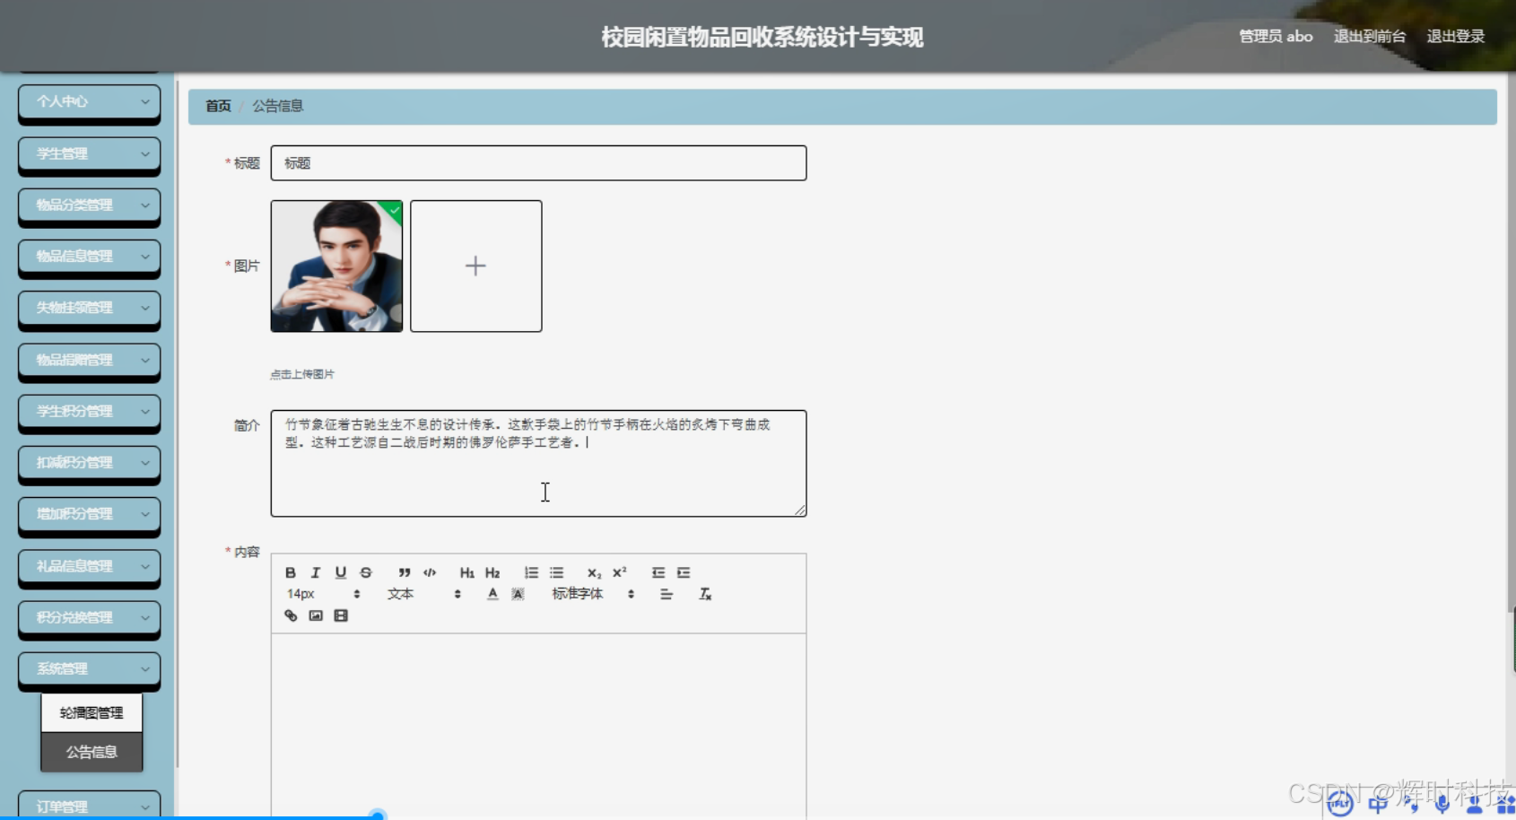This screenshot has height=820, width=1516.
Task: Click the 标题 title input field
Action: click(537, 162)
